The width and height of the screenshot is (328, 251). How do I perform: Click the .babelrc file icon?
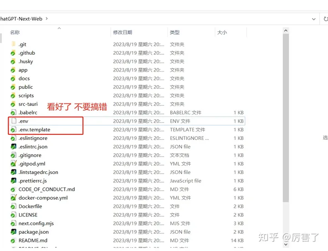pyautogui.click(x=13, y=113)
